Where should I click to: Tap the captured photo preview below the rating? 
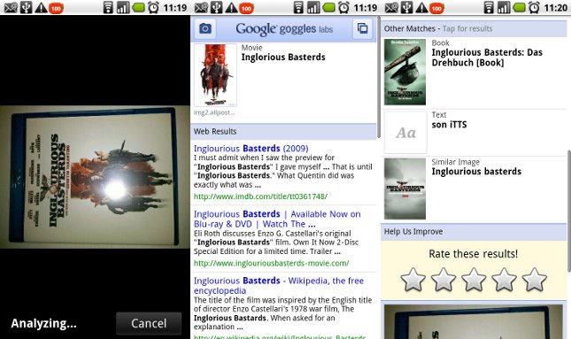coord(474,322)
